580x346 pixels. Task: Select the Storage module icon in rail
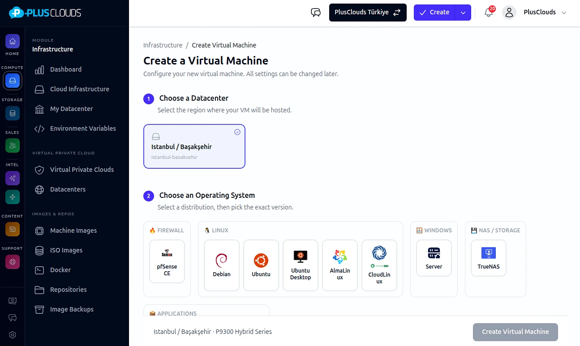(x=13, y=113)
